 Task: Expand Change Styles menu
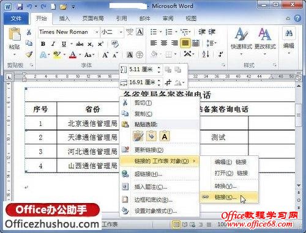tap(265, 42)
